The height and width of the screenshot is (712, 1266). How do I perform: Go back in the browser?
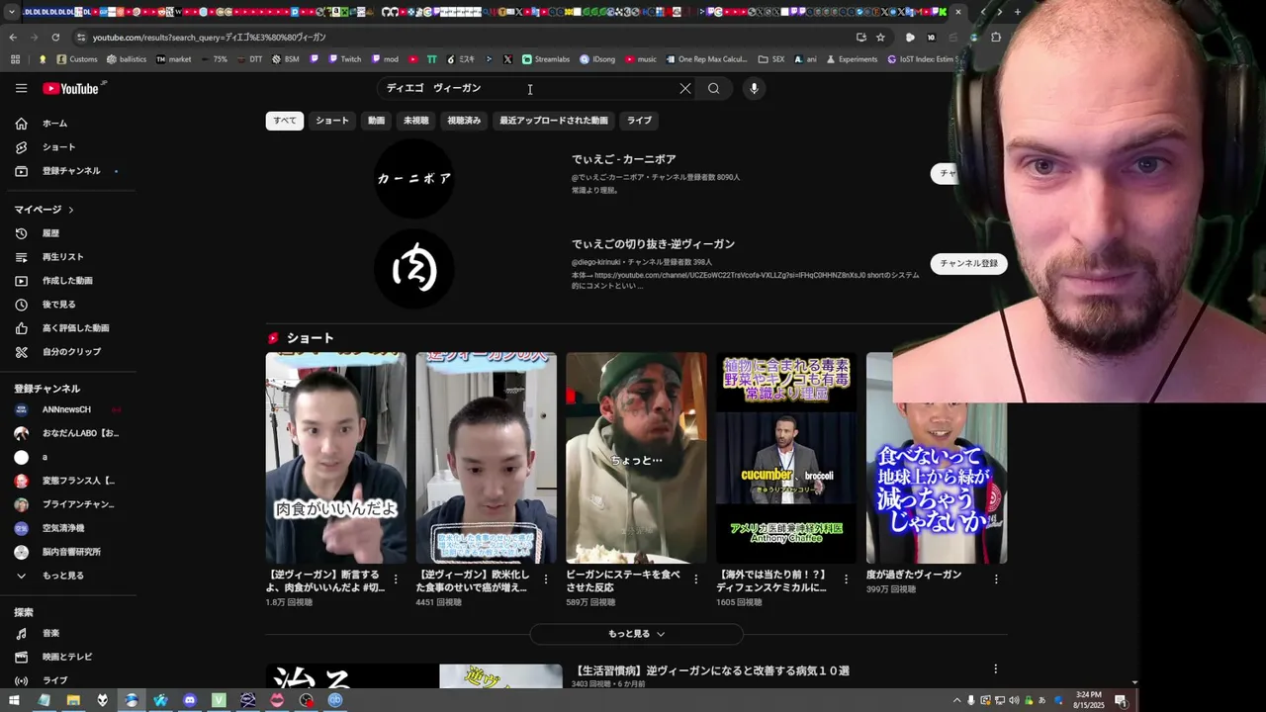(x=13, y=37)
